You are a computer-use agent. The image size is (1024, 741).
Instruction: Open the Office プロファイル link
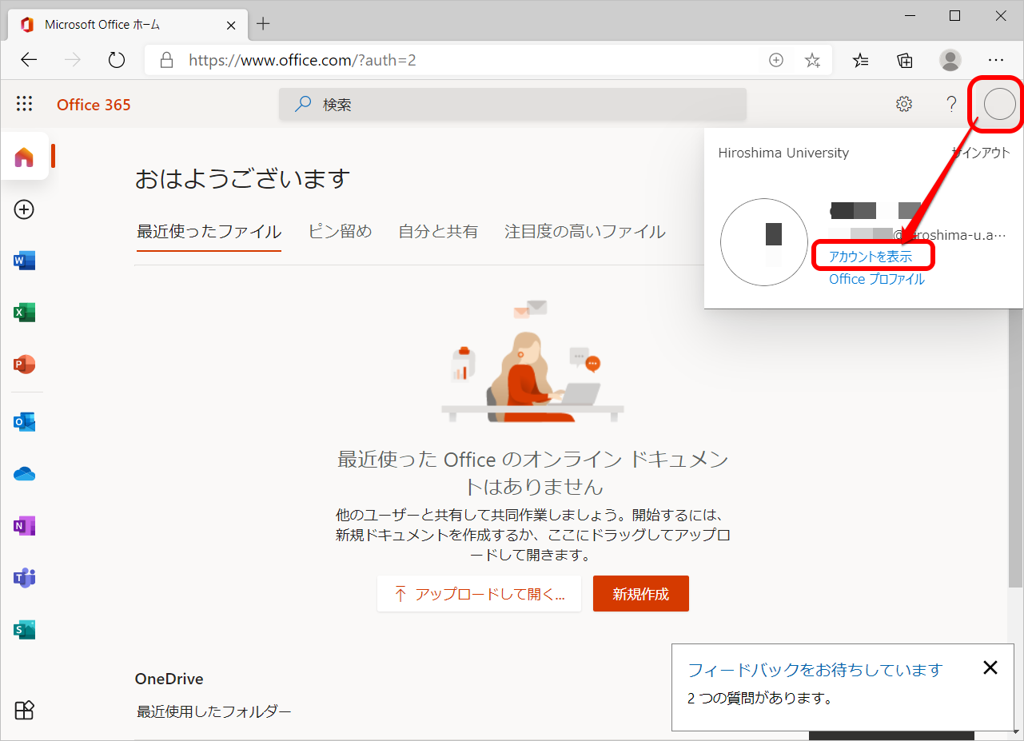tap(877, 279)
